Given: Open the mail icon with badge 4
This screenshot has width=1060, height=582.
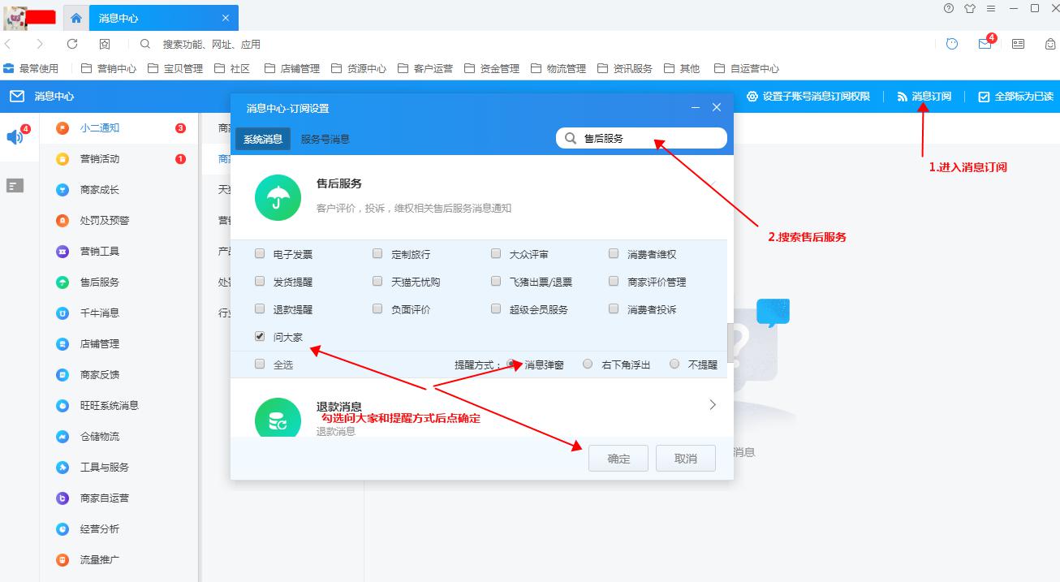Looking at the screenshot, I should 985,44.
